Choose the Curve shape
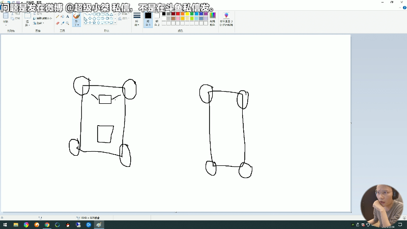Image resolution: width=407 pixels, height=229 pixels. click(90, 14)
